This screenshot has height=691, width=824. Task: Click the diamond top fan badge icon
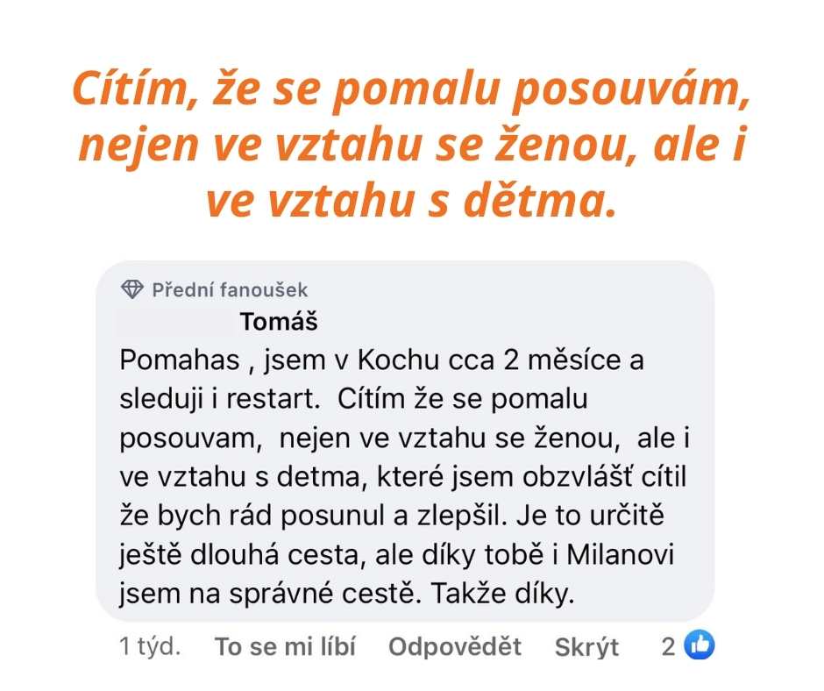pyautogui.click(x=131, y=289)
